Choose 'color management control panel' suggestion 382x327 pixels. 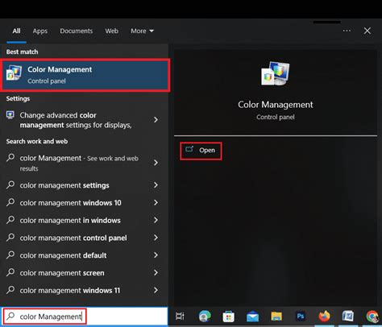click(73, 238)
